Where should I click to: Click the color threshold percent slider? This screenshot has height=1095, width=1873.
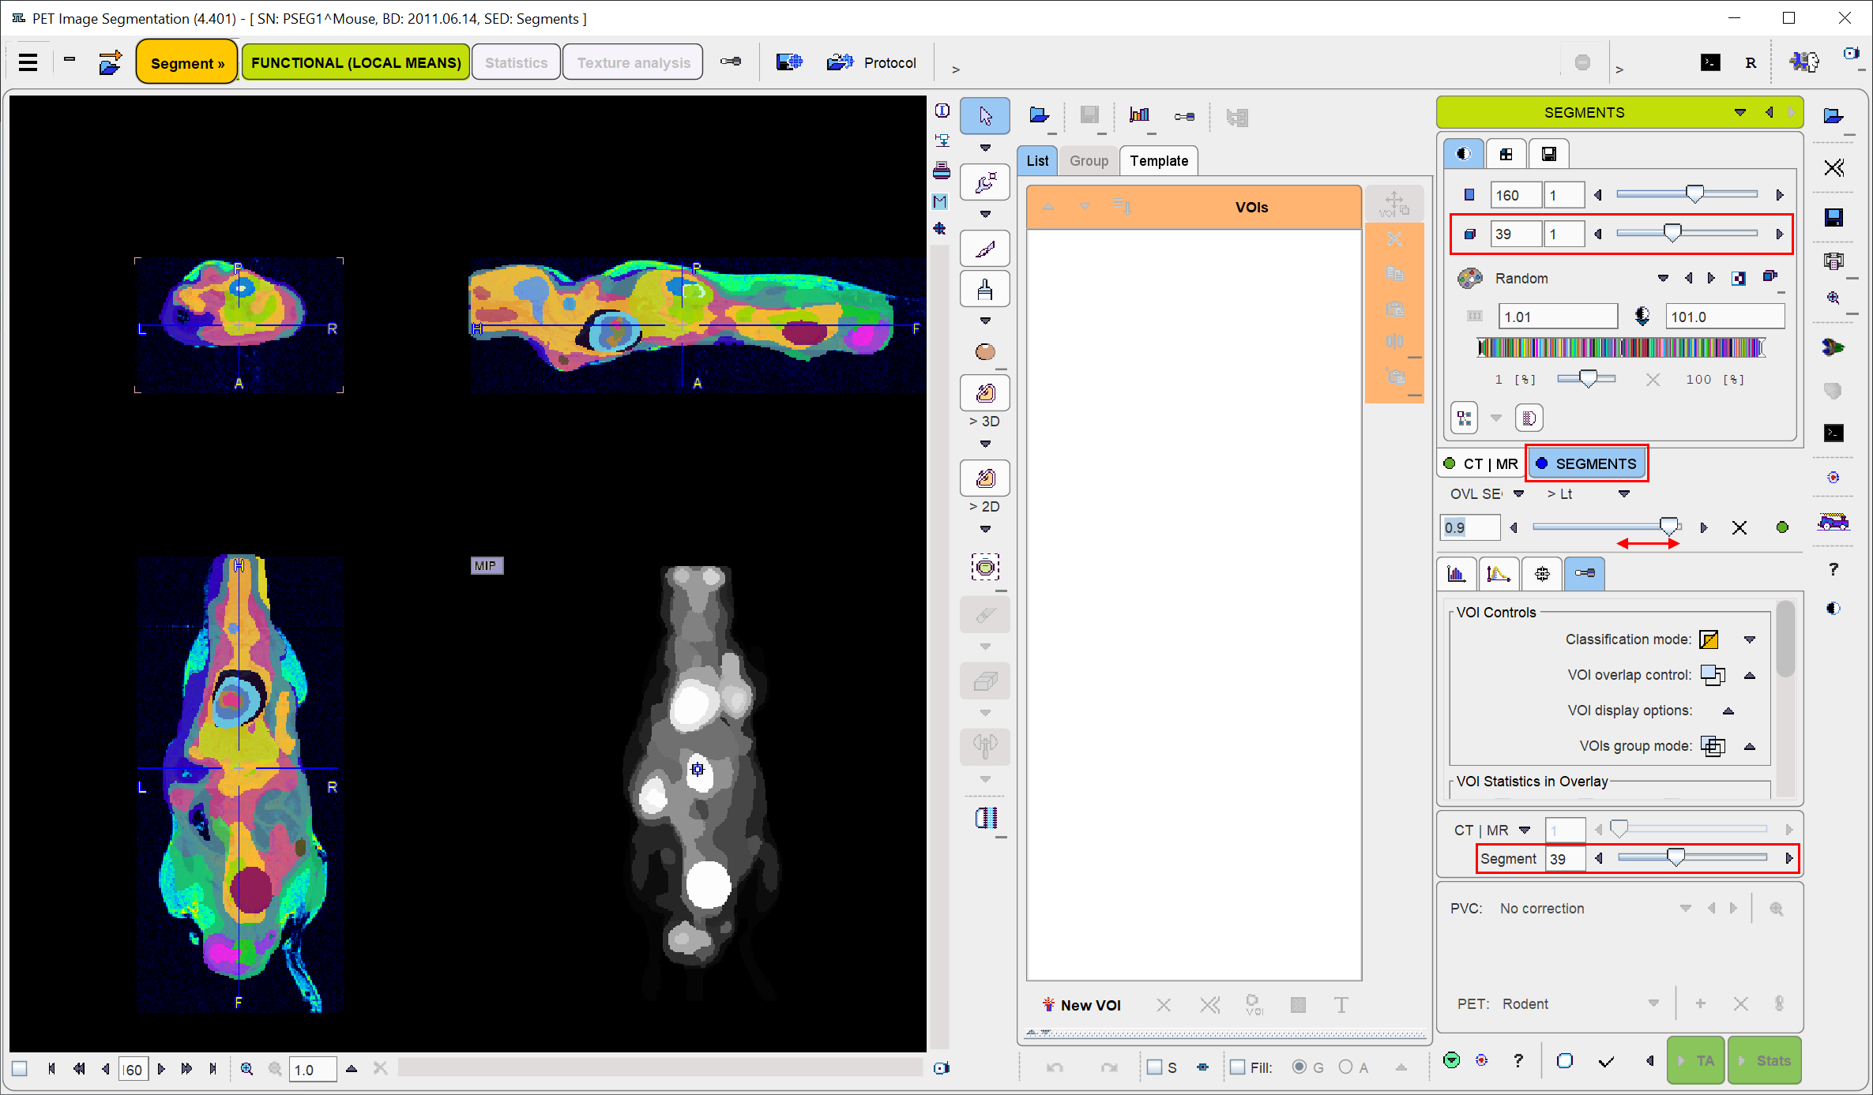[x=1587, y=379]
